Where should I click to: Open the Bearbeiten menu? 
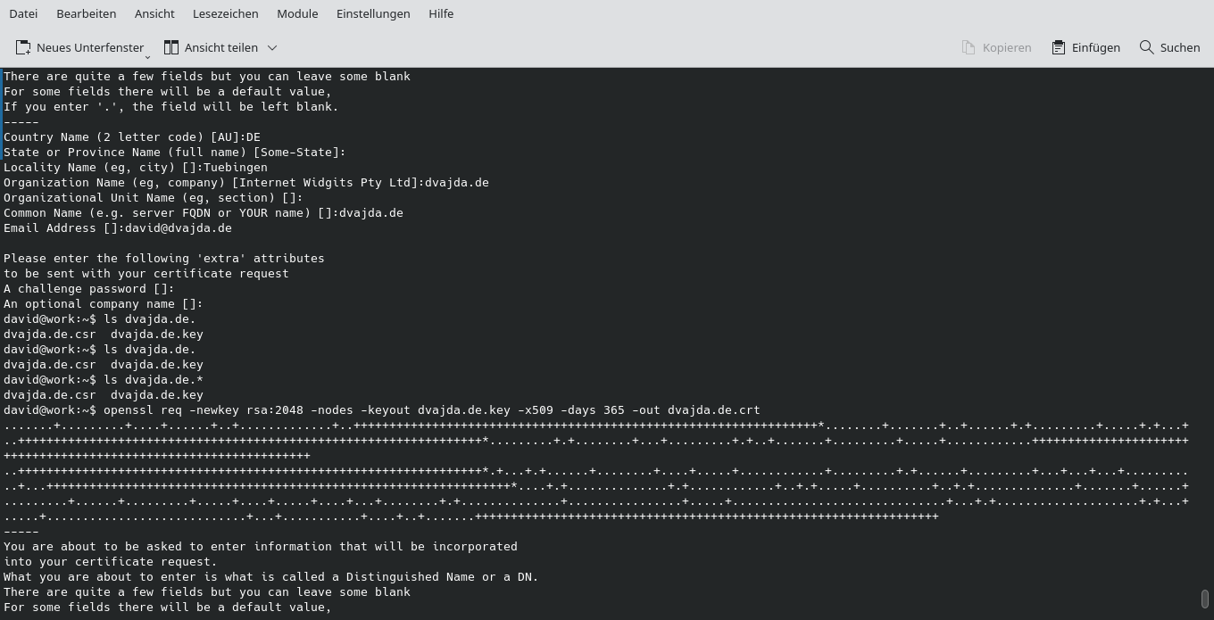[x=86, y=13]
